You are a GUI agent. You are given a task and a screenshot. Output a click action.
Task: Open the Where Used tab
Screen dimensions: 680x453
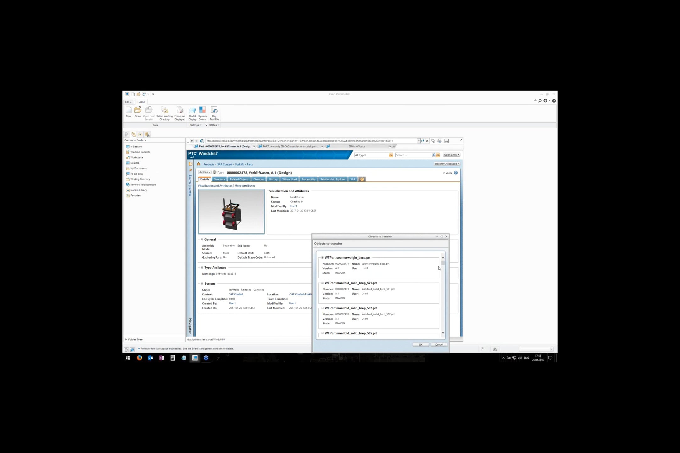289,179
